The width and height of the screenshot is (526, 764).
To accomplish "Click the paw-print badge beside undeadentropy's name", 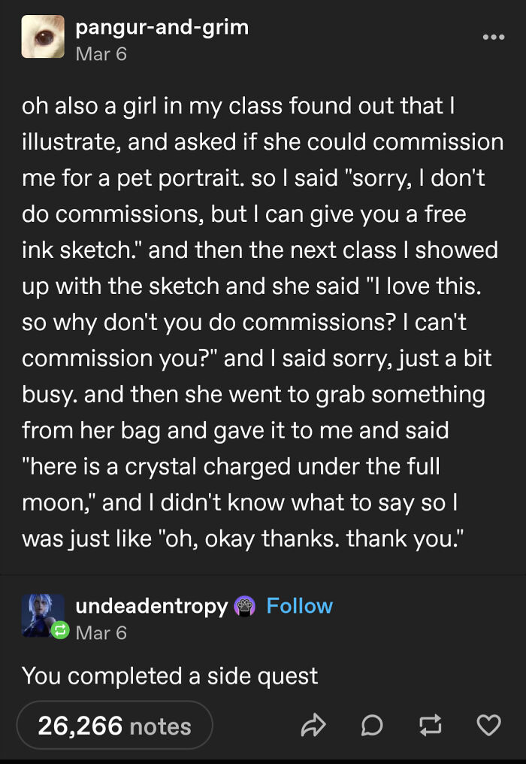I will (x=244, y=606).
